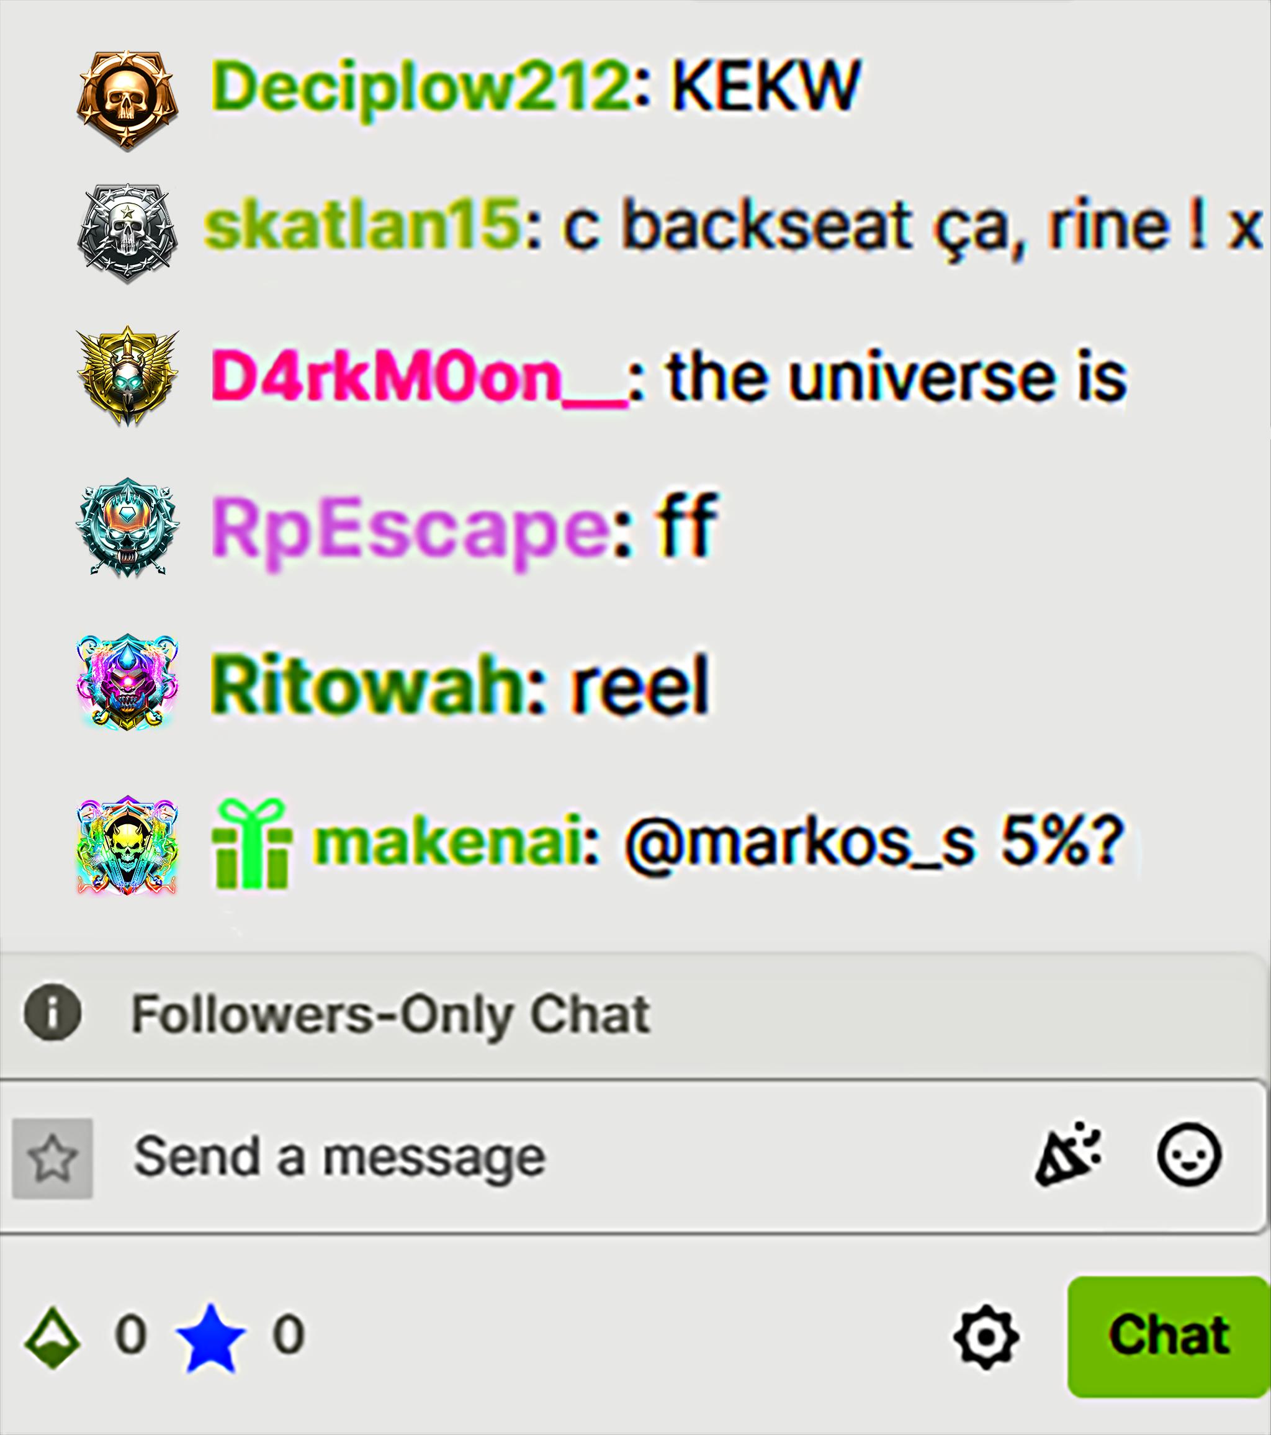Click the Followers-Only Chat info icon
1271x1435 pixels.
(53, 1013)
